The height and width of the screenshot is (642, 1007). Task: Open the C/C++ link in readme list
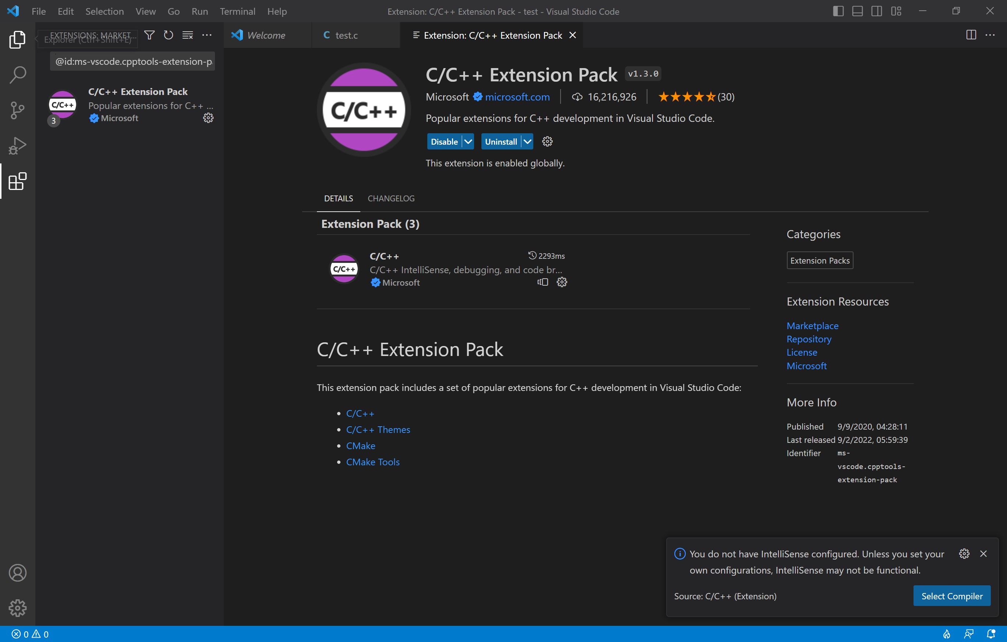[x=360, y=413]
